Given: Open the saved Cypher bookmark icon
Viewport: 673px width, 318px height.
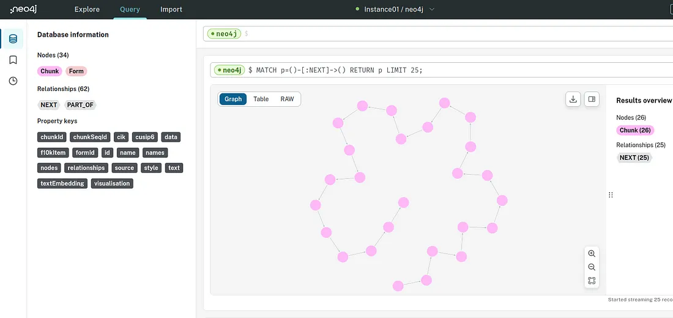Looking at the screenshot, I should 13,60.
